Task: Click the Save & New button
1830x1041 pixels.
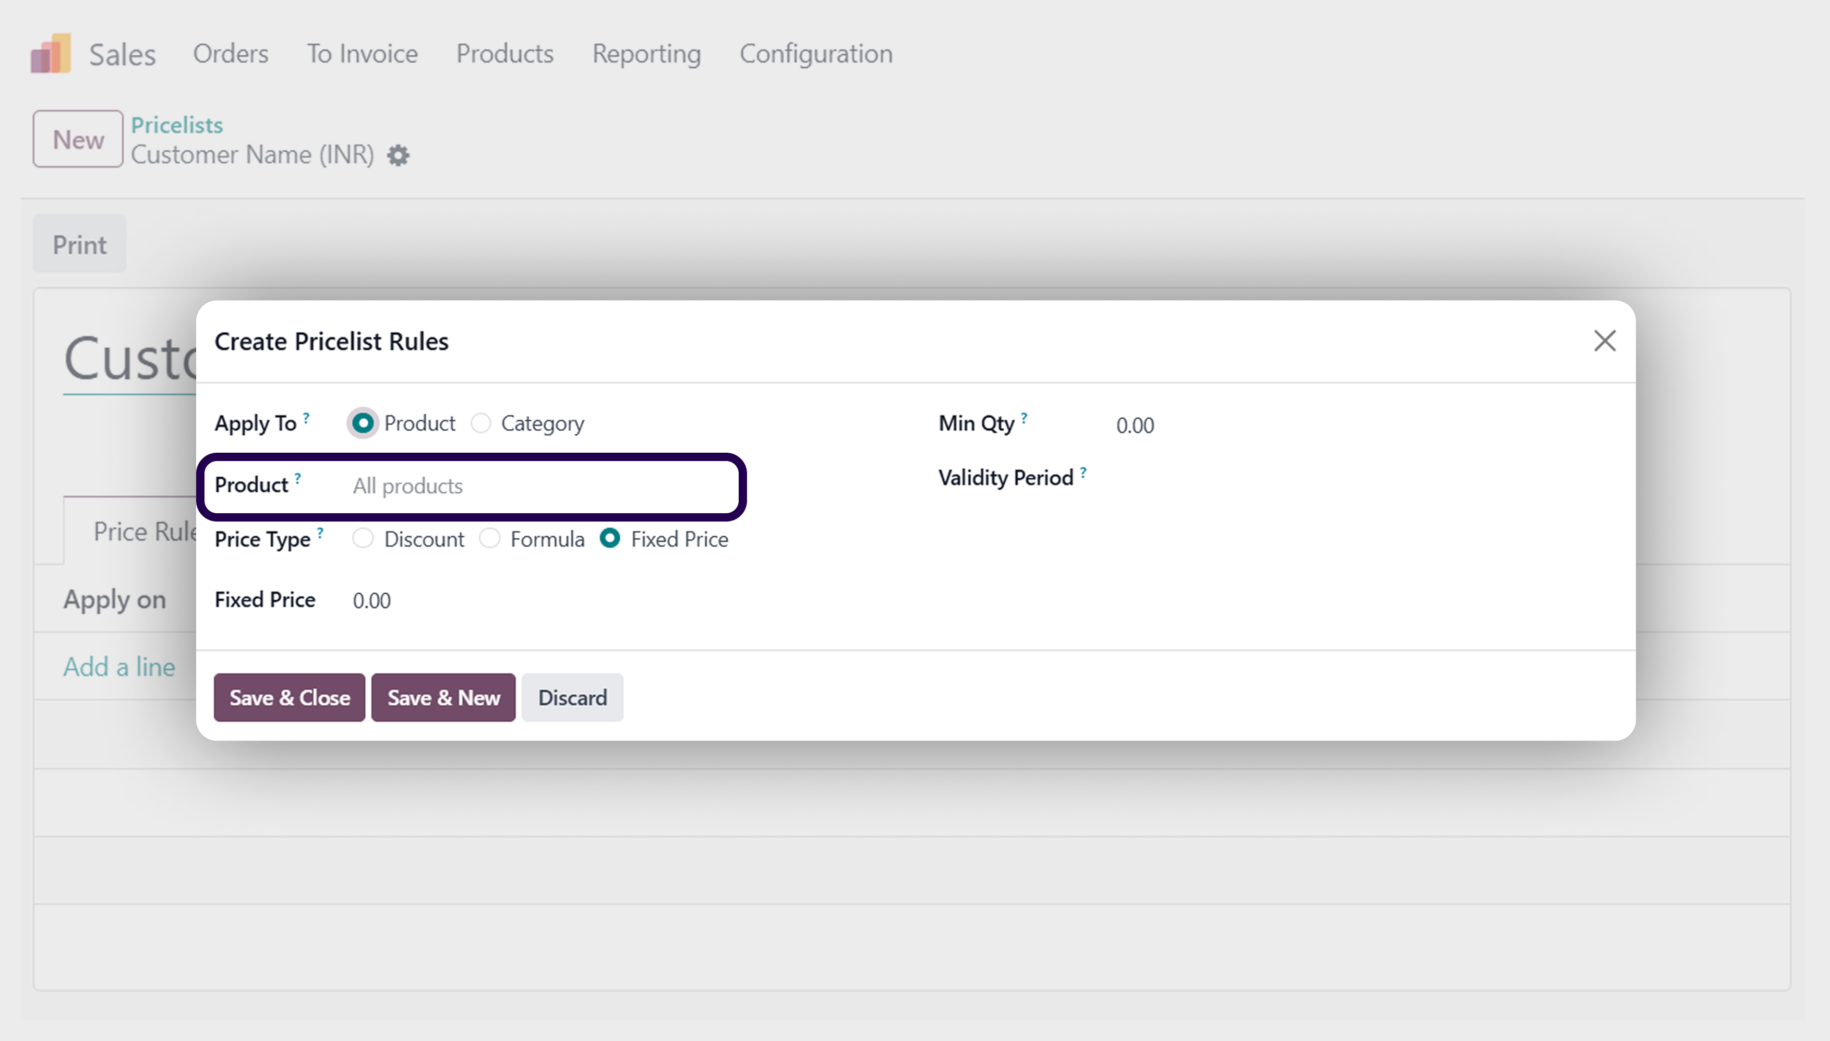Action: (443, 697)
